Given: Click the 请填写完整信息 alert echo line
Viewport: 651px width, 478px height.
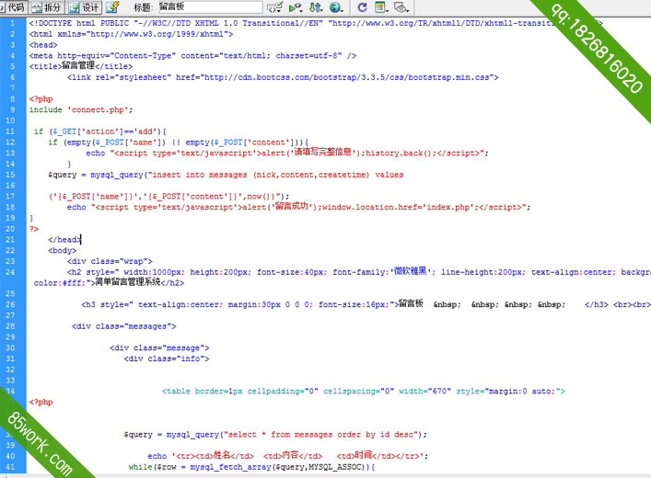Looking at the screenshot, I should [x=287, y=153].
